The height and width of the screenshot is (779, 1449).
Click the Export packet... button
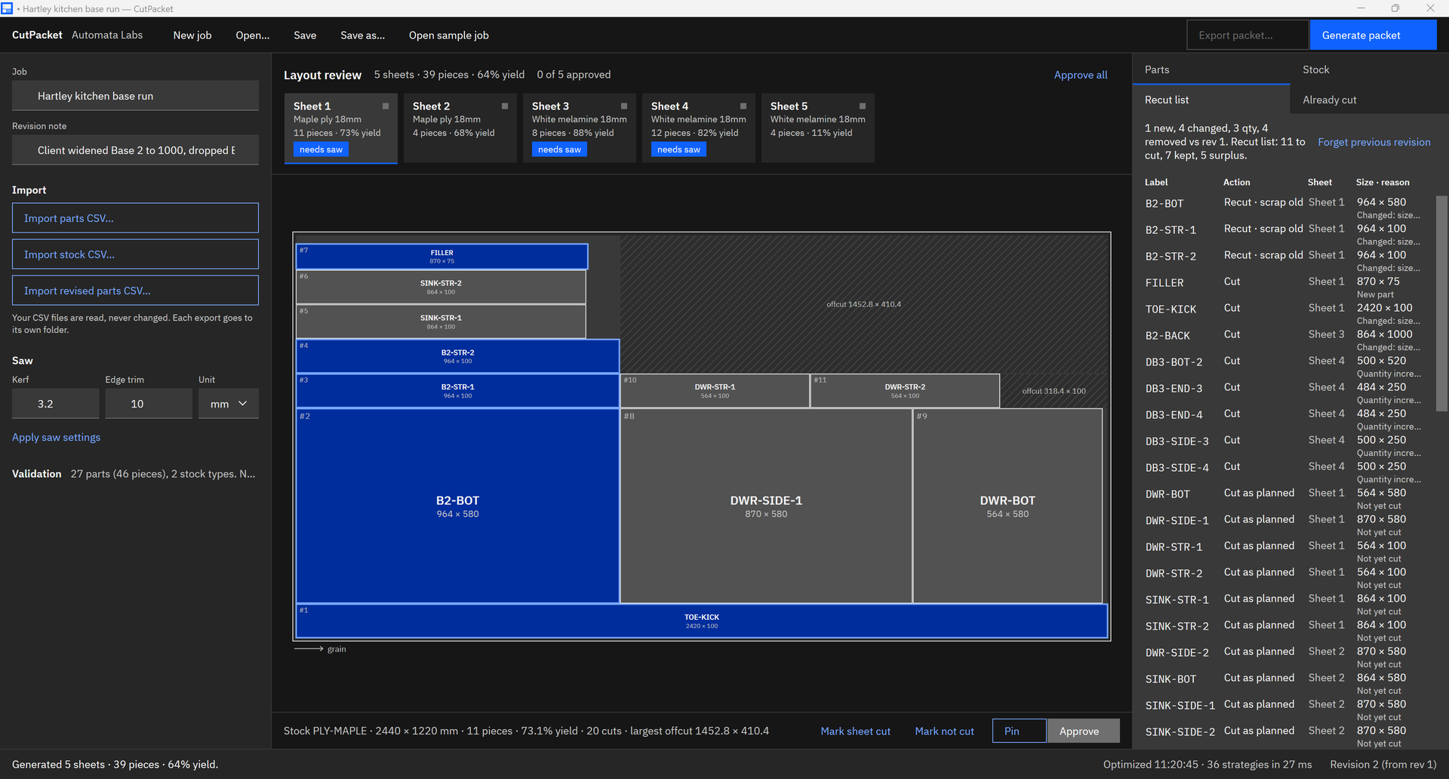tap(1247, 35)
